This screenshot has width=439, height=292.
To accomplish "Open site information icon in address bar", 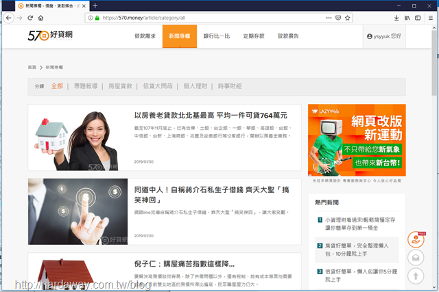I will click(90, 18).
